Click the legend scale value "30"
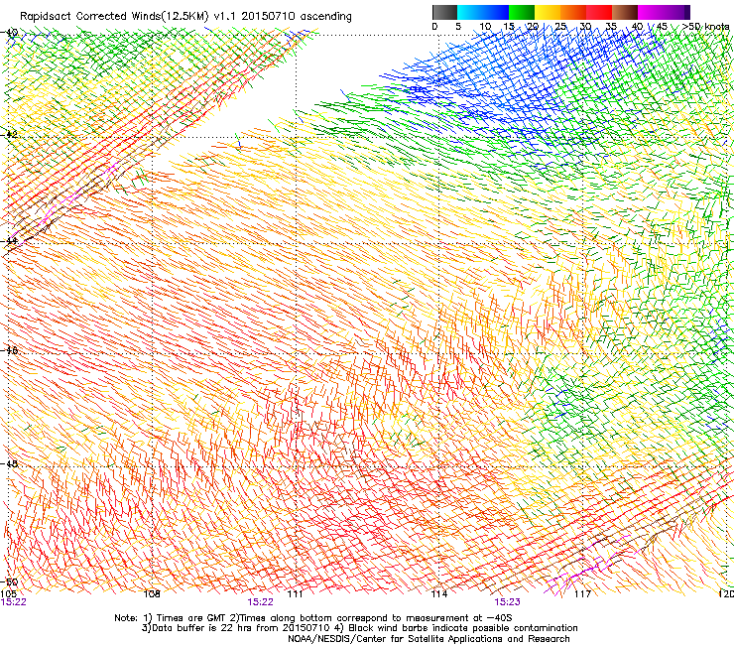Screen dimensions: 734x645 [x=585, y=27]
